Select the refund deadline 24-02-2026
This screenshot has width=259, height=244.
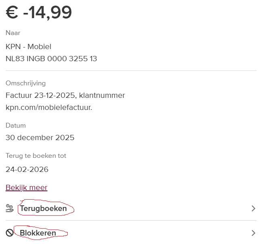[27, 170]
